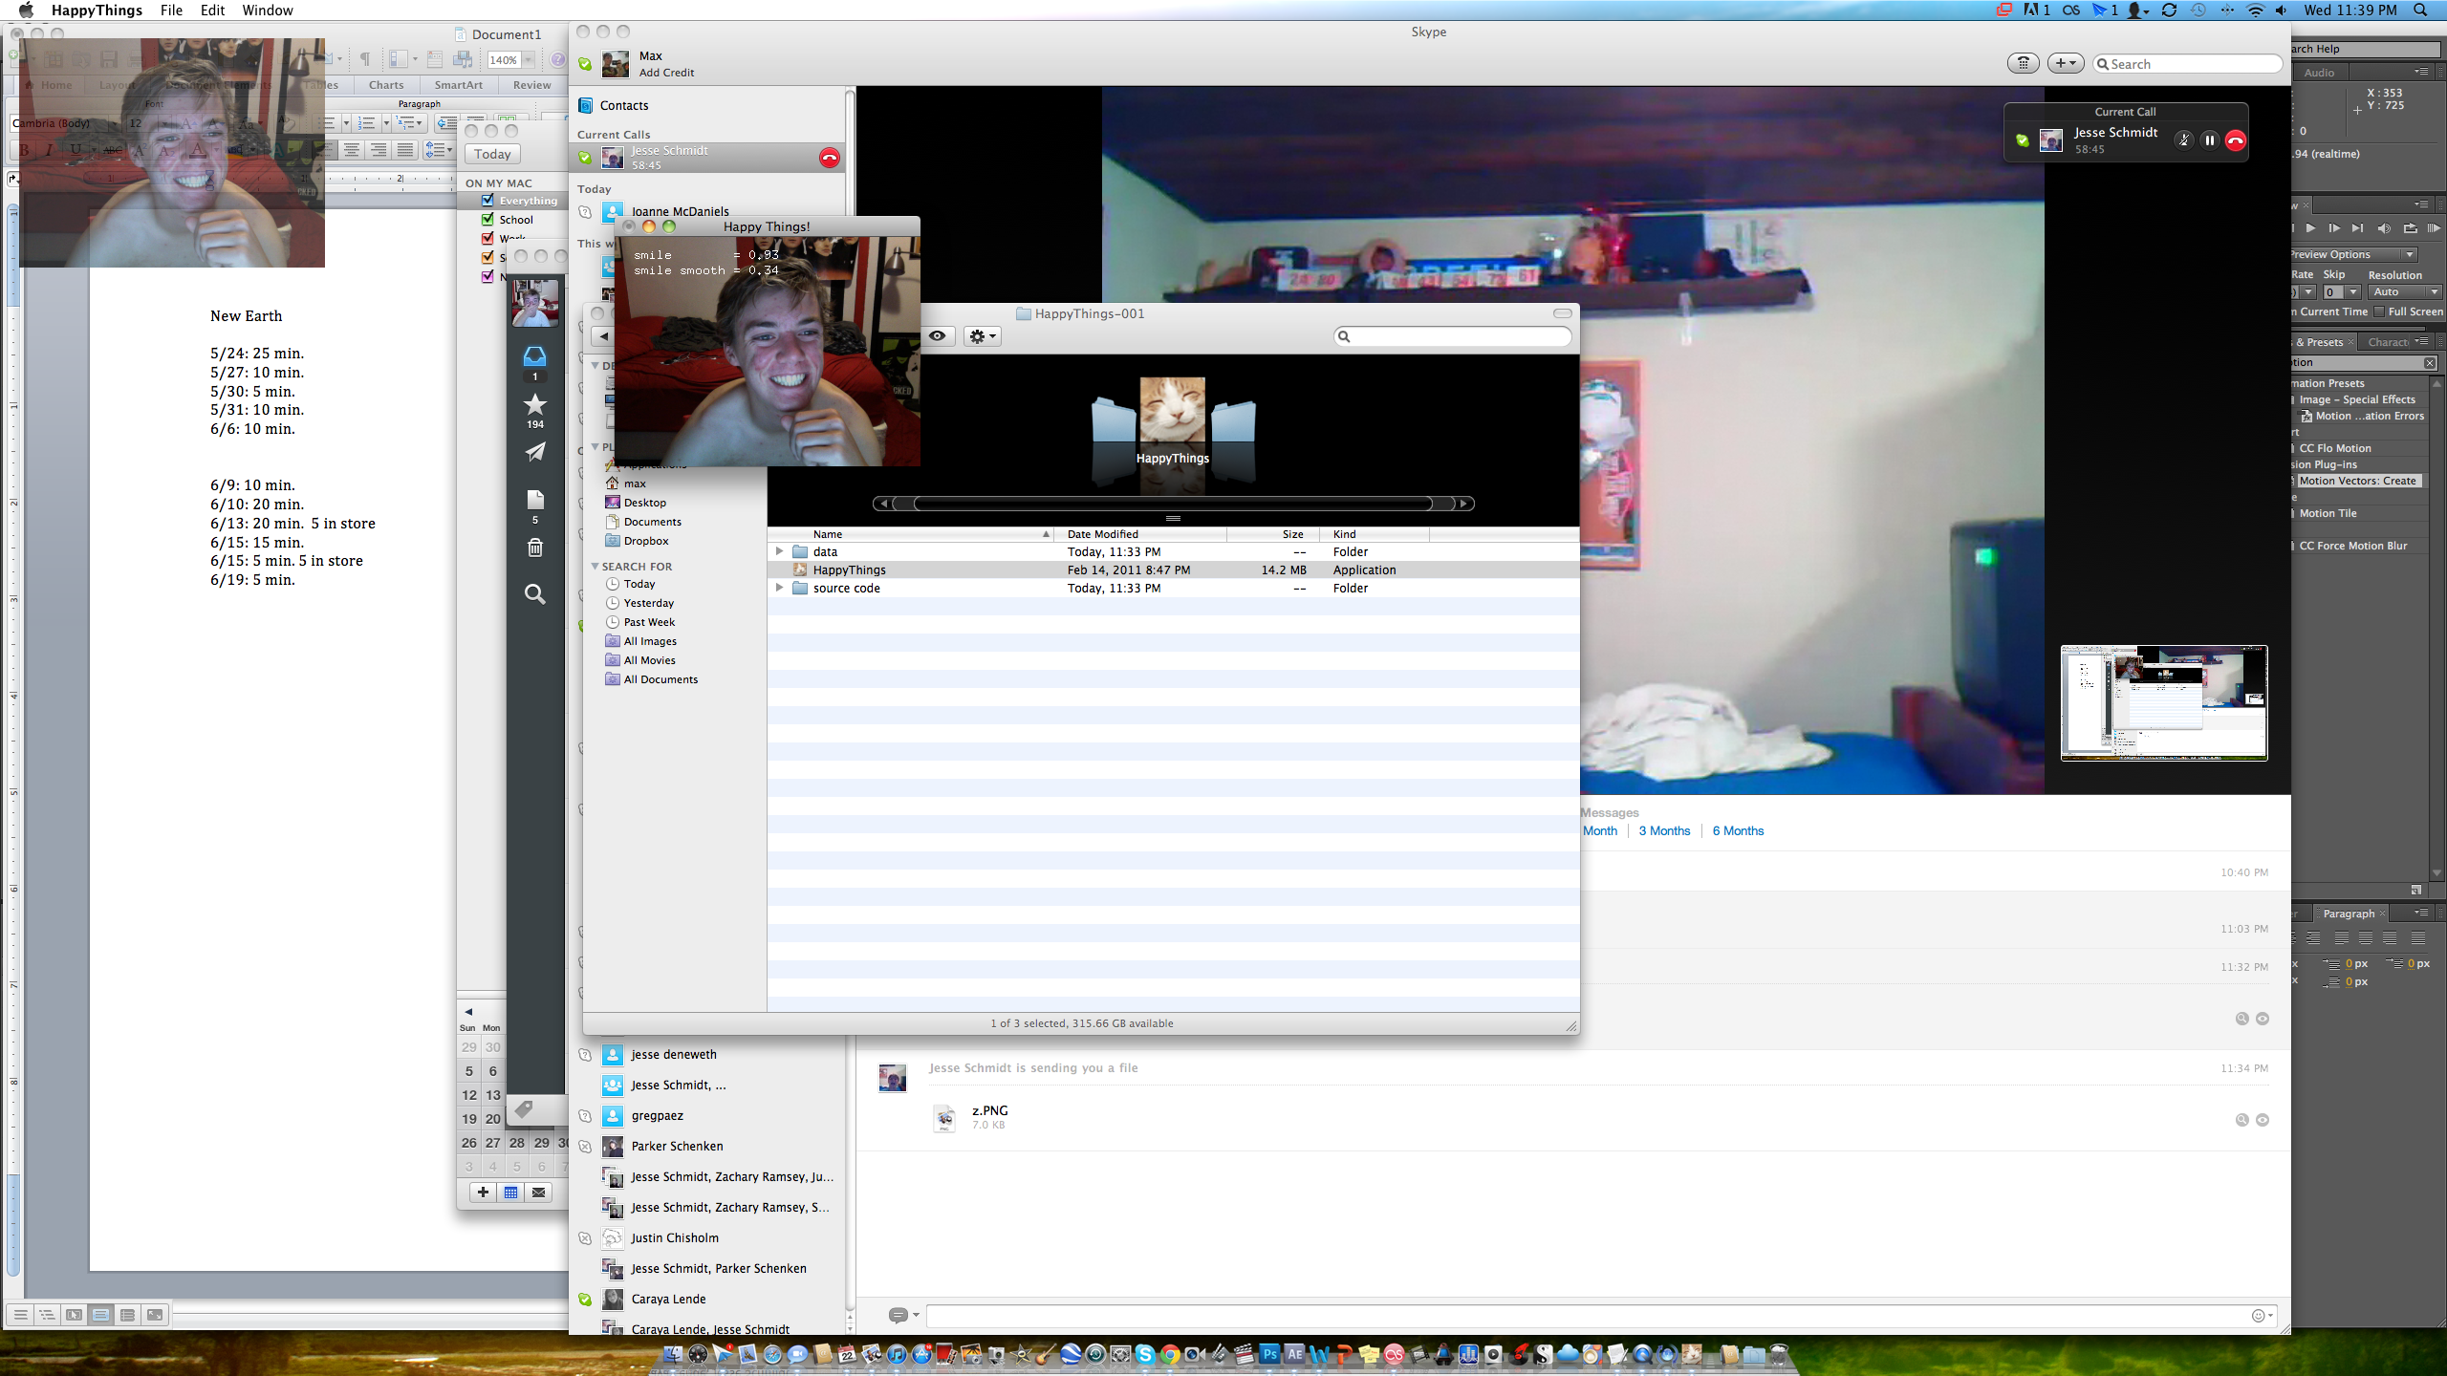Click justify text alignment in Word
The image size is (2447, 1376).
[405, 150]
